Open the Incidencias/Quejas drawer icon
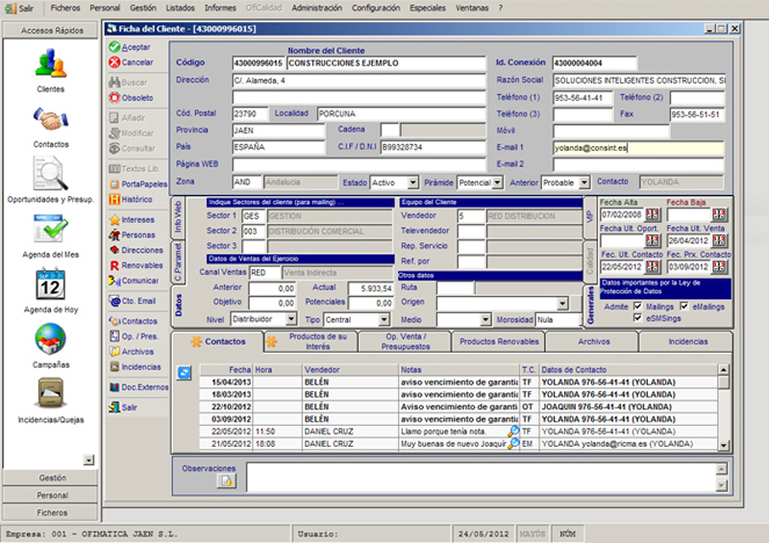 [x=51, y=393]
